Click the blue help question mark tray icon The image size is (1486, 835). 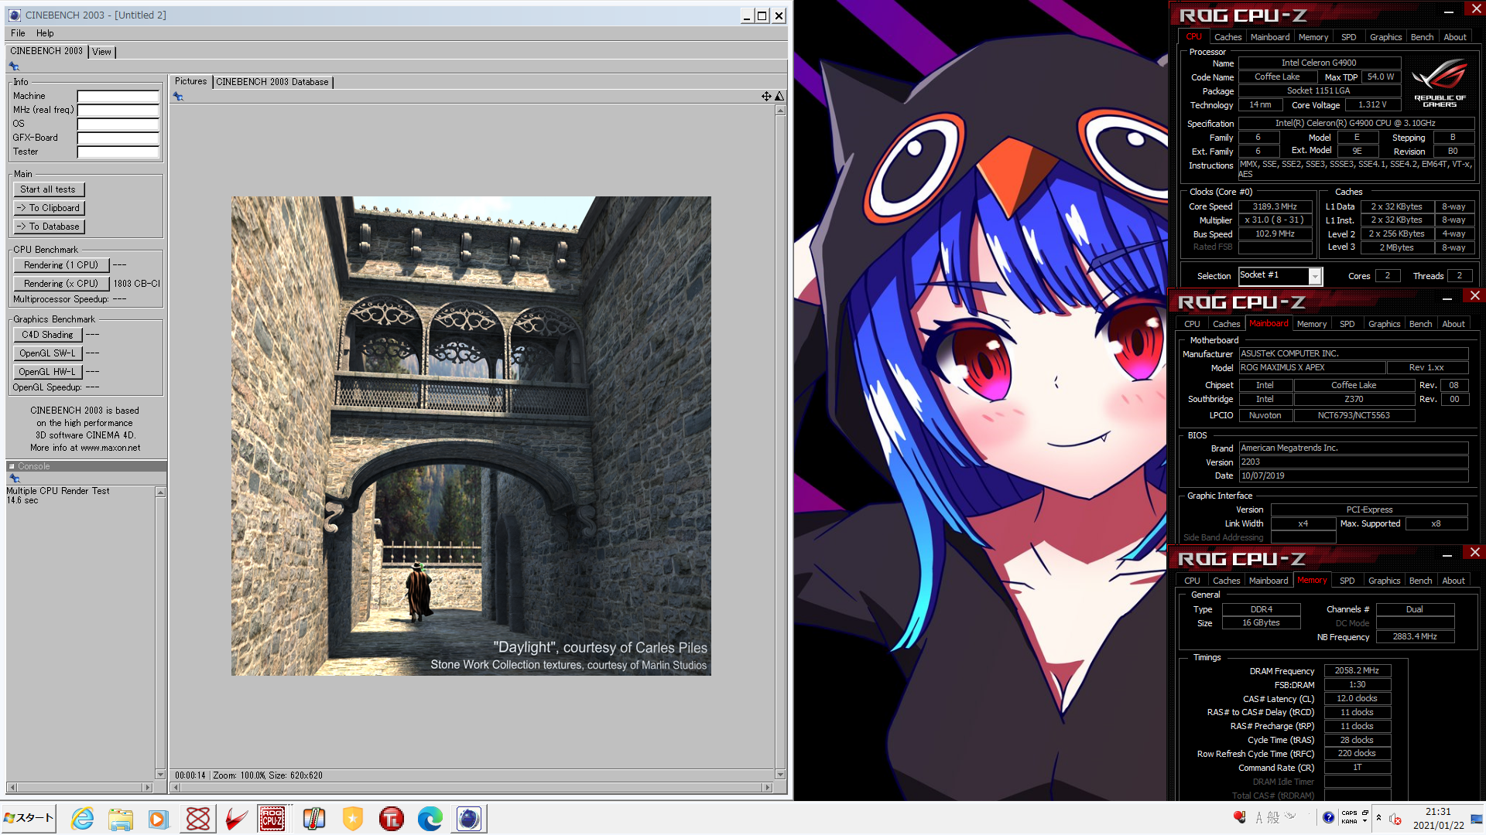point(1328,818)
